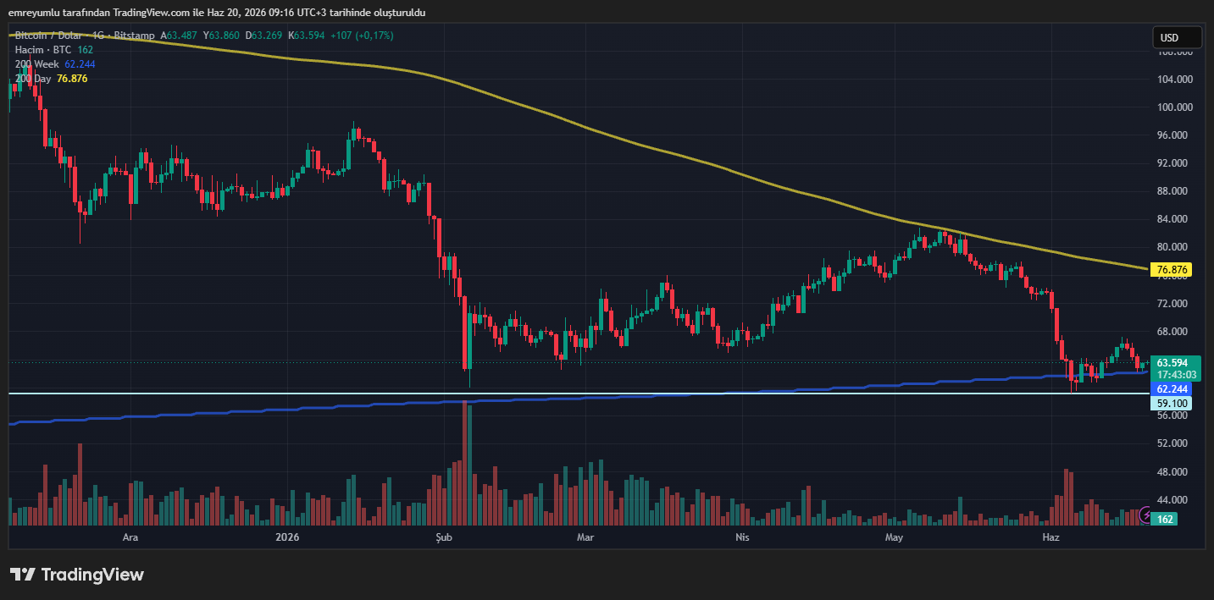Viewport: 1214px width, 600px height.
Task: Click the 96.000 price axis value
Action: (1174, 135)
